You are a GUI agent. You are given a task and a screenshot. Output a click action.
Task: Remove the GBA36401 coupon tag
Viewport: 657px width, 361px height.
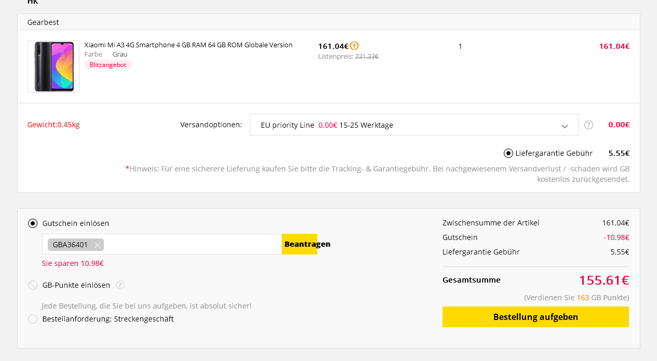pos(97,245)
